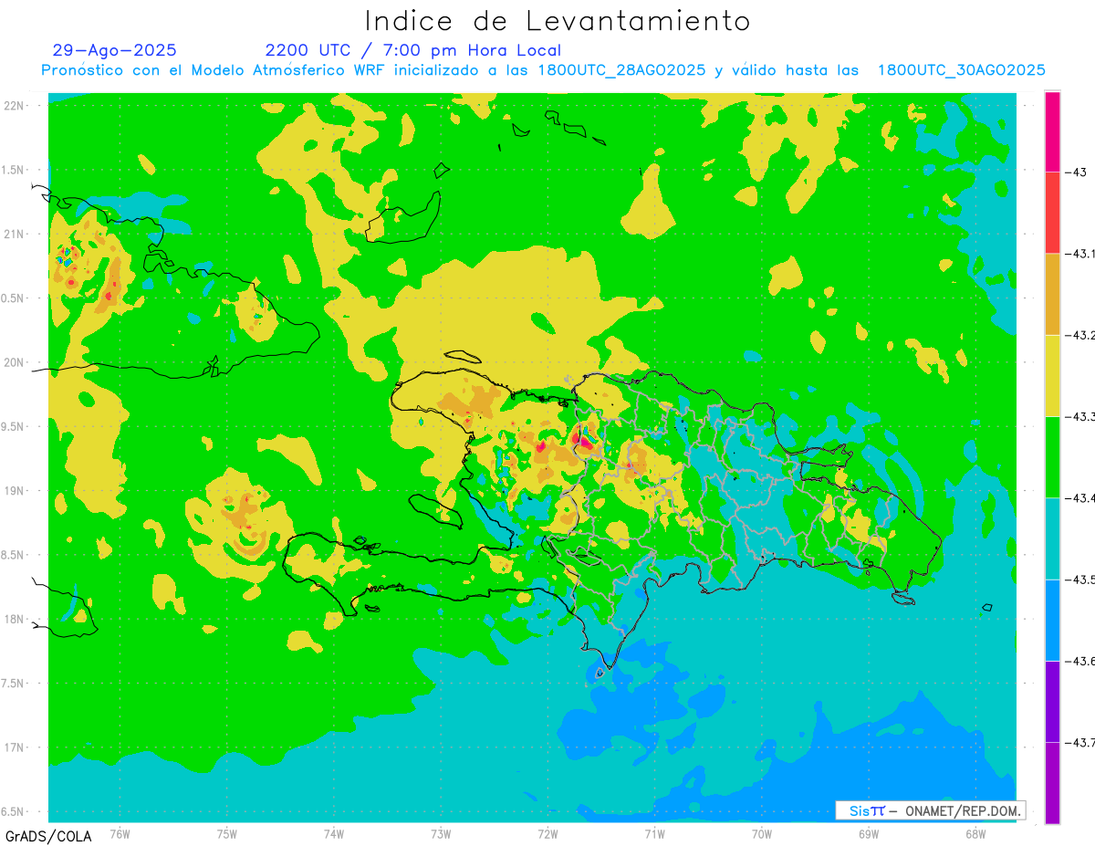Pick the violet segment above -43.7
This screenshot has height=846, width=1095.
coord(1052,701)
